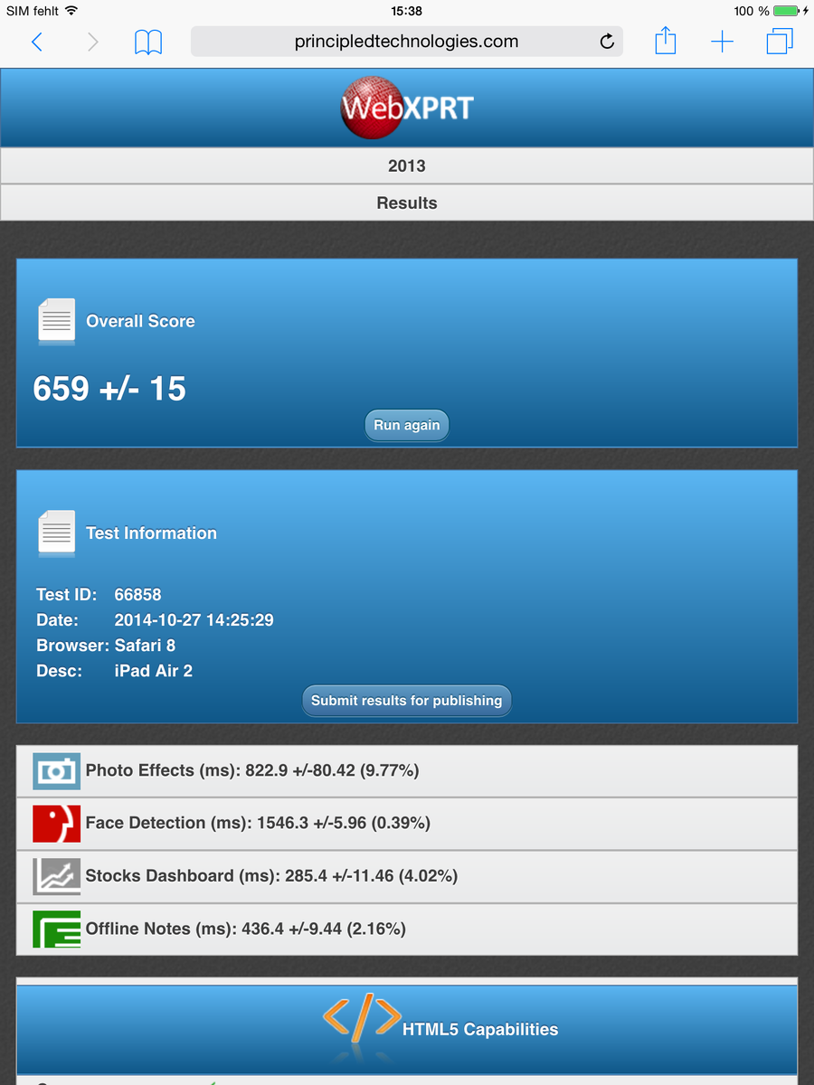
Task: Tap the Test ID value 66858
Action: click(x=137, y=595)
